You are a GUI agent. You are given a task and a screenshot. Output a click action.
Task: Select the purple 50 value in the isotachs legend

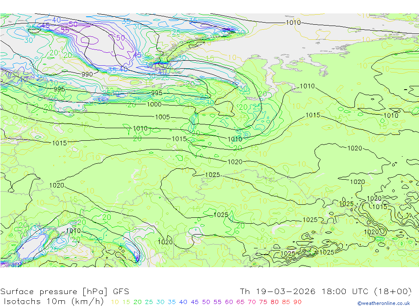pos(206,302)
